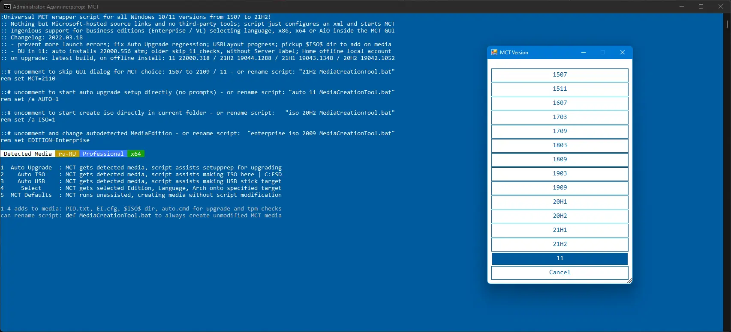731x332 pixels.
Task: Click the 'ru-RU' language tag
Action: point(67,154)
